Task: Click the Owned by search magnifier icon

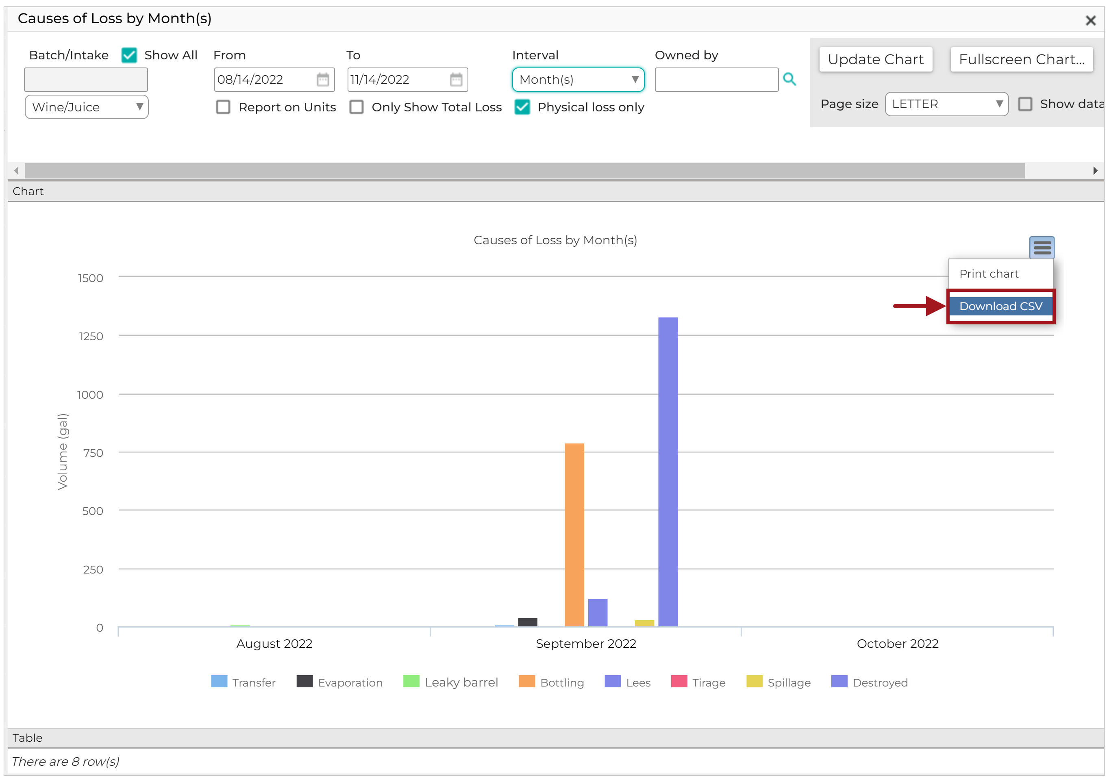Action: (x=789, y=79)
